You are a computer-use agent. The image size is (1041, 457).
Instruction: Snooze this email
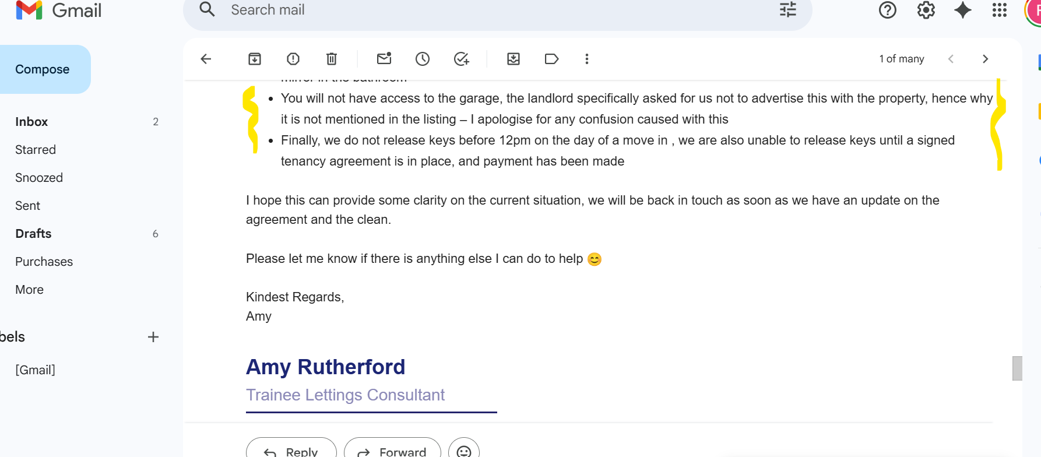[x=423, y=59]
